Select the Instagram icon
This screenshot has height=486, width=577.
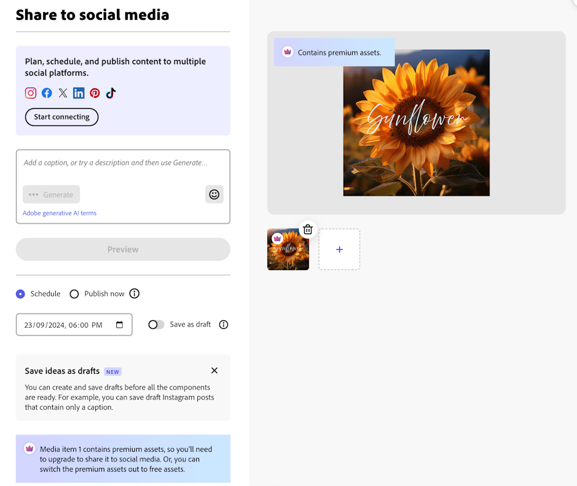(30, 93)
